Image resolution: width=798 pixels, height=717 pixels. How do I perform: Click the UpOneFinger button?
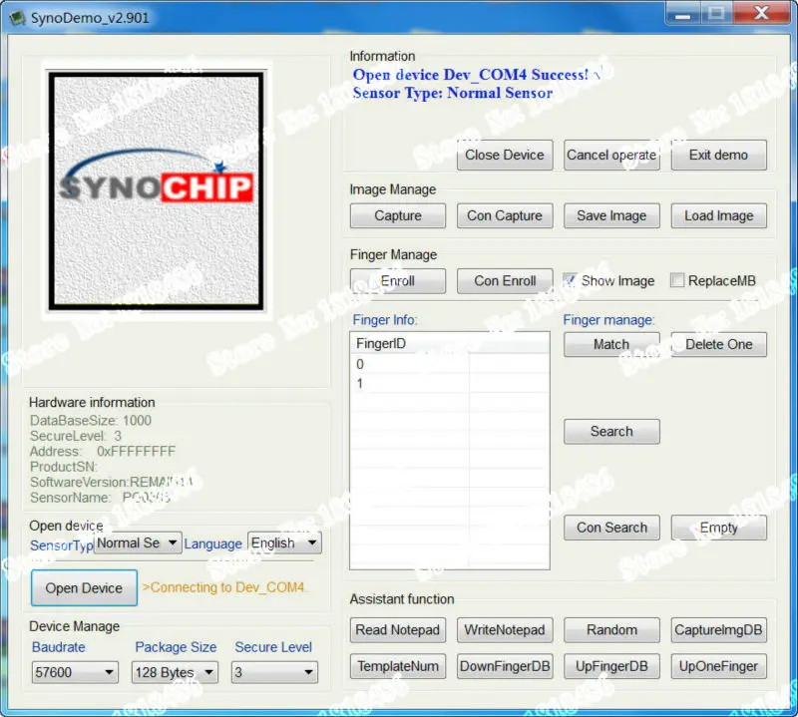pos(718,666)
